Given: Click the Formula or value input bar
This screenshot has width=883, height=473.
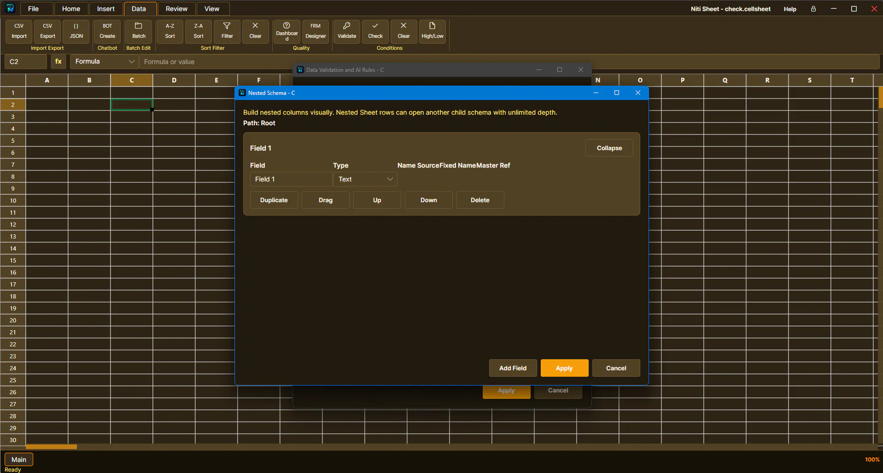Looking at the screenshot, I should 509,61.
